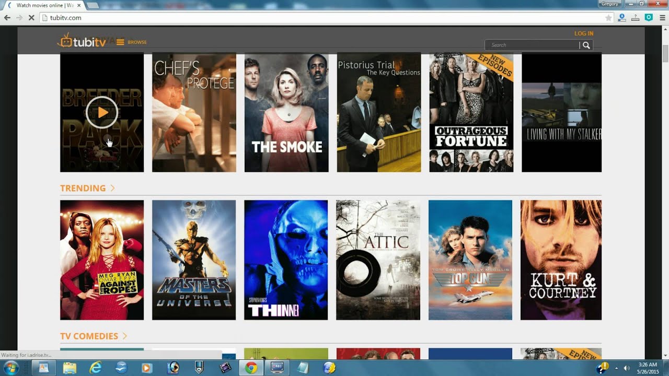Click the teal O extension icon

pyautogui.click(x=649, y=18)
